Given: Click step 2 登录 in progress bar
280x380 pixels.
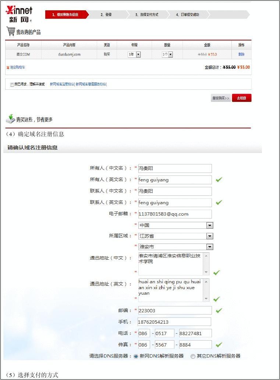Looking at the screenshot, I should [106, 15].
